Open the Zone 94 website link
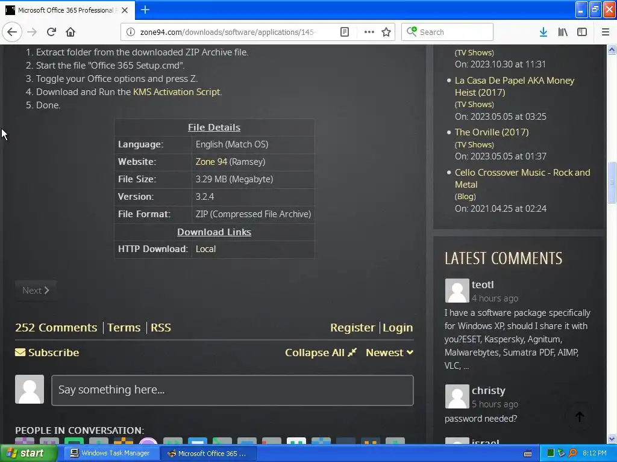 (x=211, y=161)
